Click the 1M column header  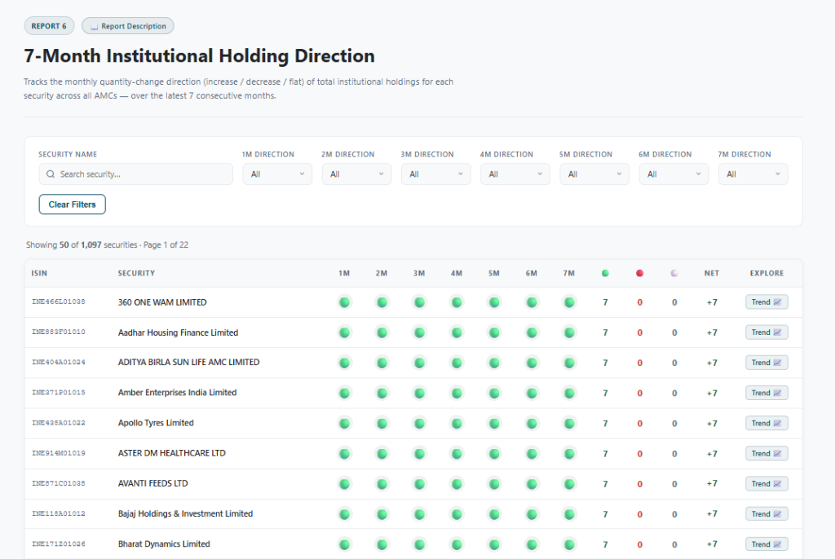345,273
